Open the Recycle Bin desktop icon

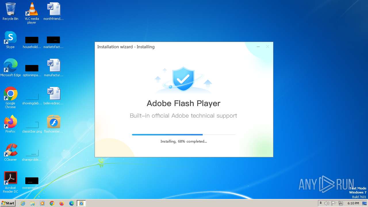tap(10, 11)
